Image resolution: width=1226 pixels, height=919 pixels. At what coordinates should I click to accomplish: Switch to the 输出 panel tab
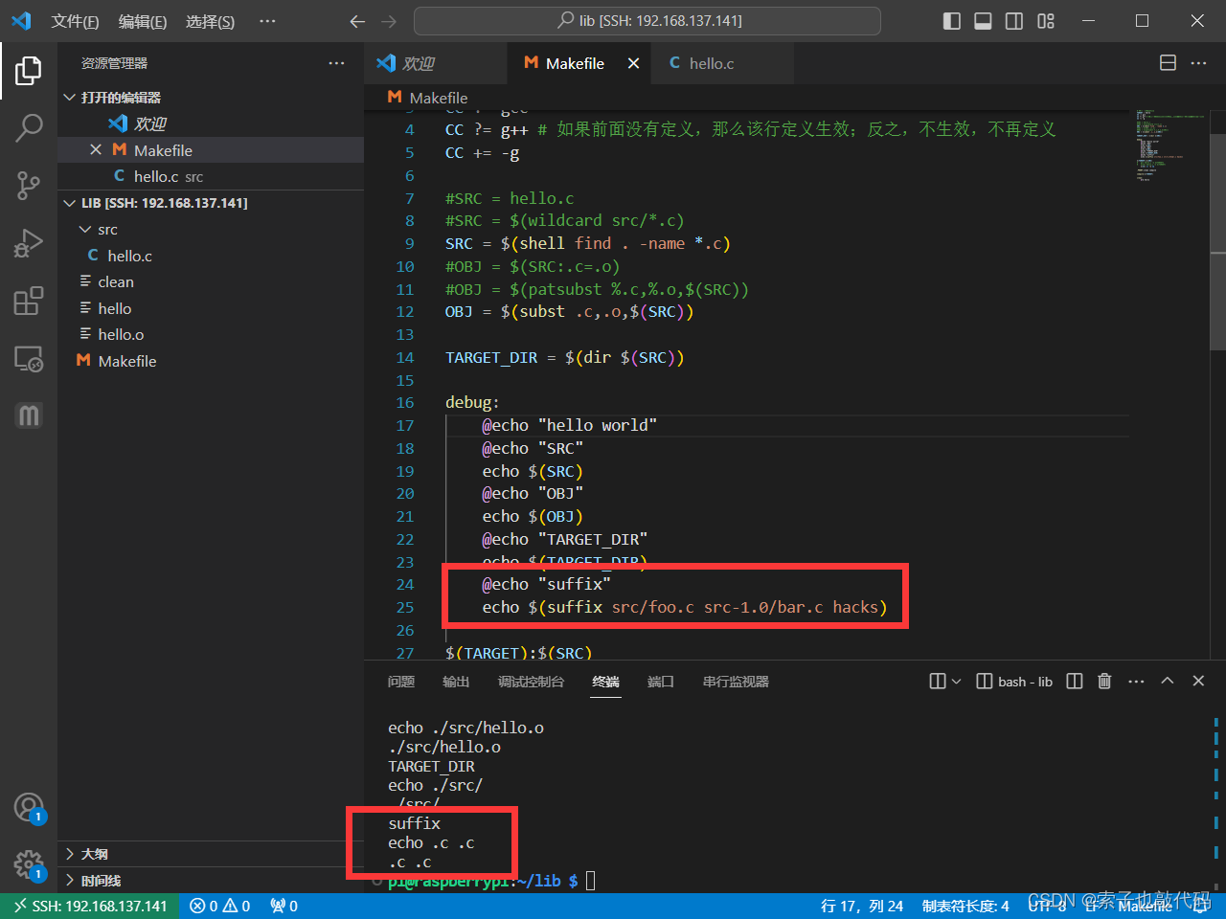[456, 682]
